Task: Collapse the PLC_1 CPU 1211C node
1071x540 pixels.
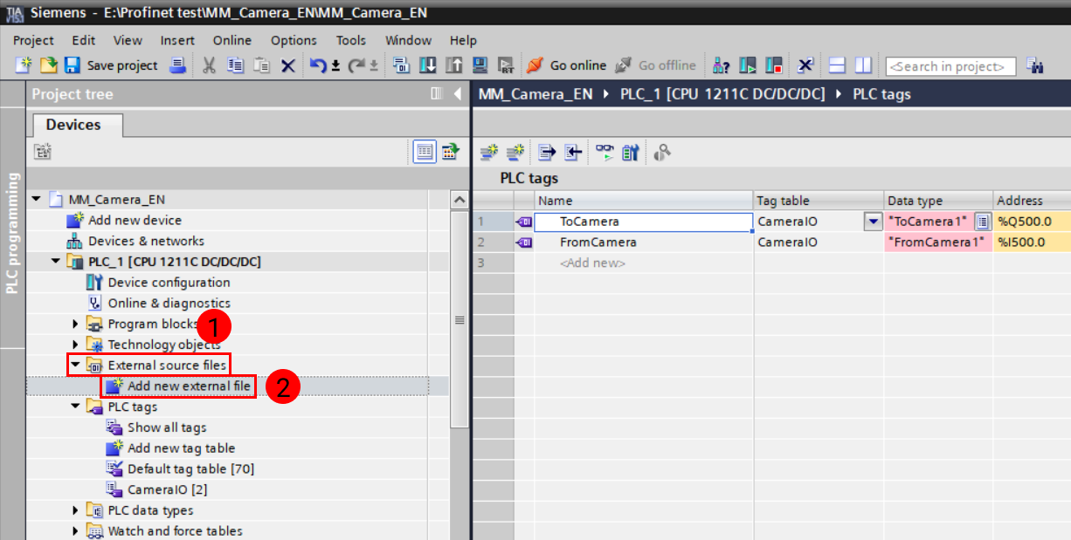Action: tap(56, 262)
